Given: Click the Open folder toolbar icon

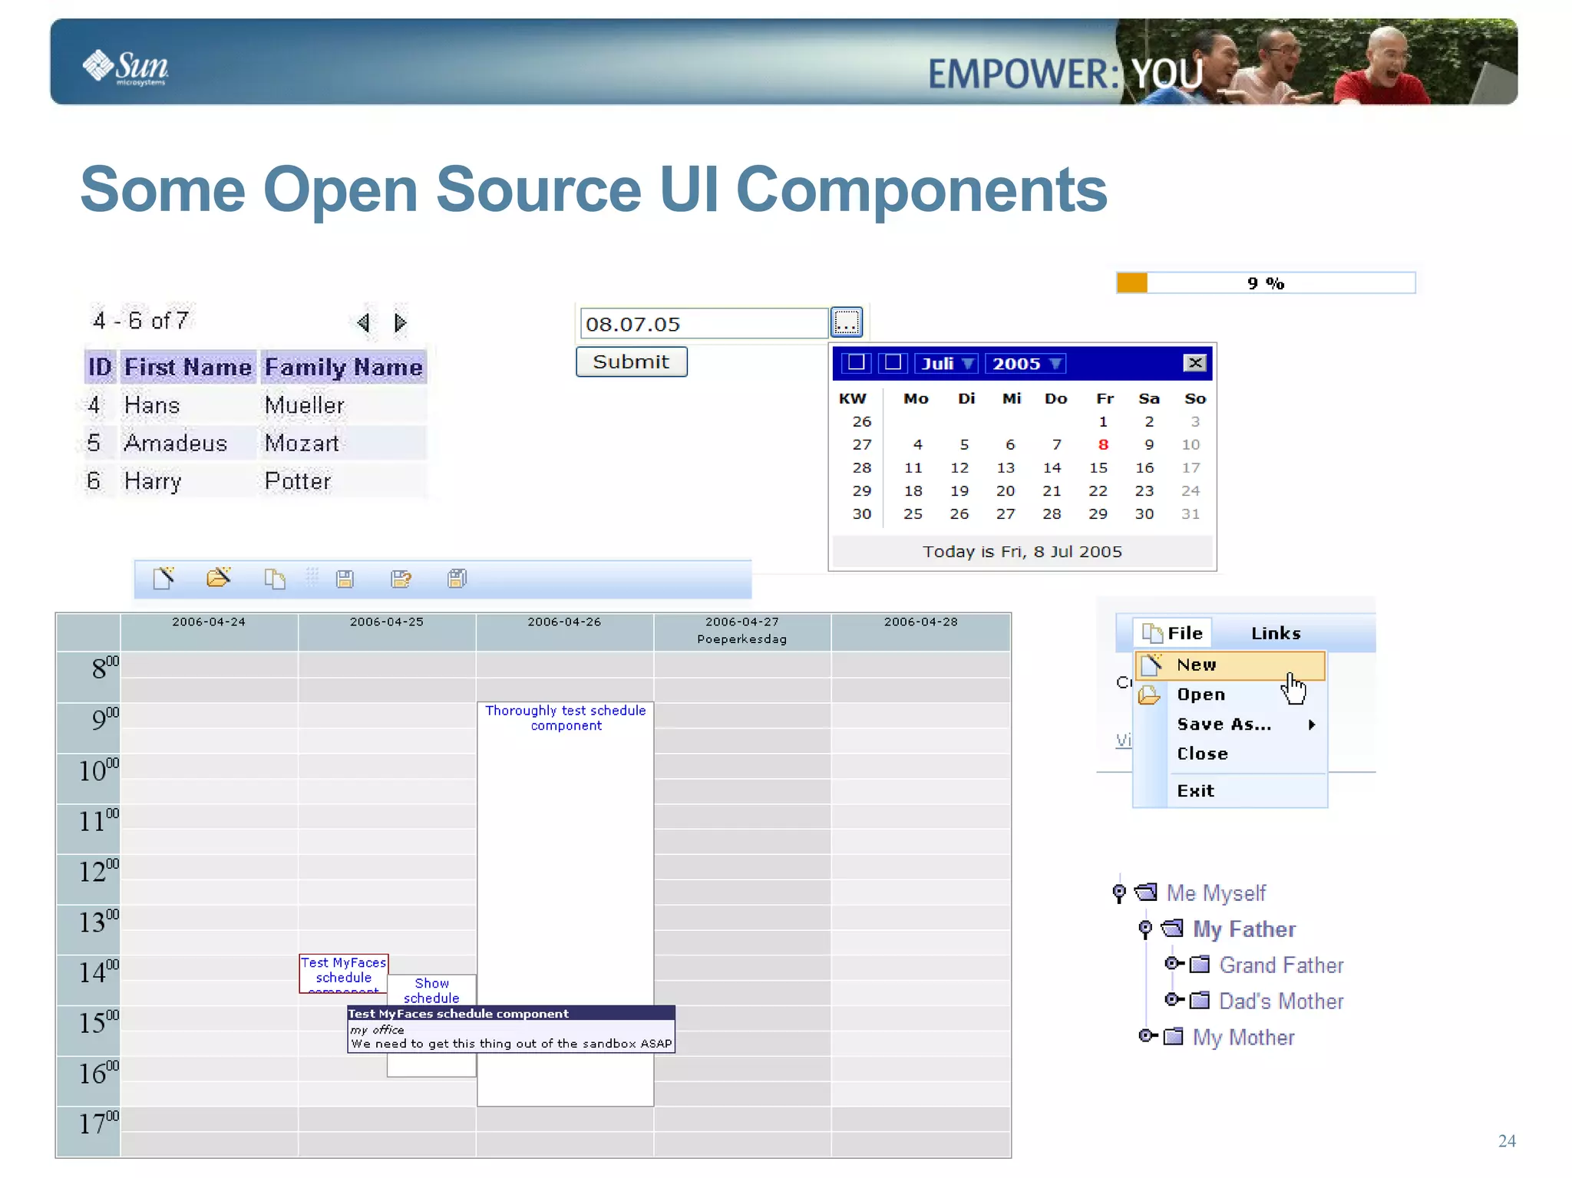Looking at the screenshot, I should (219, 577).
